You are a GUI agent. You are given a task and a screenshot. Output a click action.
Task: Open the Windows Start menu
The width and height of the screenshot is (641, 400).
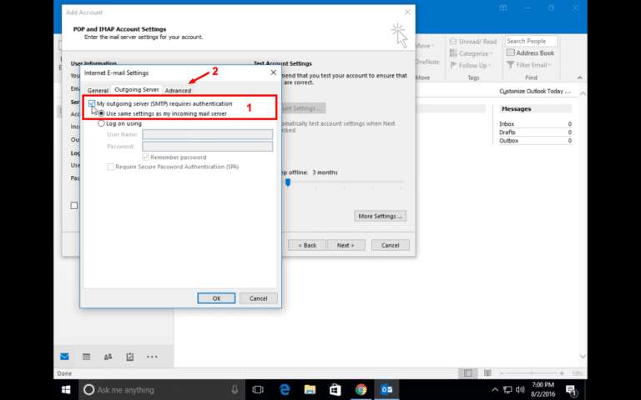pyautogui.click(x=66, y=390)
